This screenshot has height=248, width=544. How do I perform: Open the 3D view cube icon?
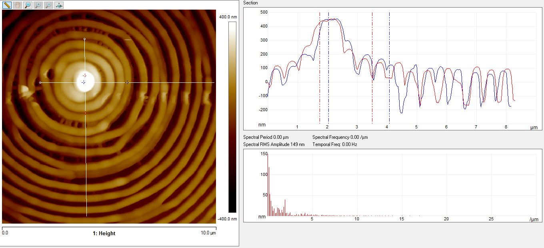(x=59, y=5)
